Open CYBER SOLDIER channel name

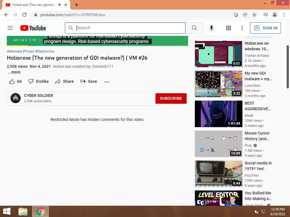coord(39,96)
